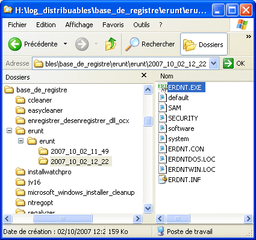Click file list scroll left arrow
This screenshot has height=240, width=256.
click(160, 218)
